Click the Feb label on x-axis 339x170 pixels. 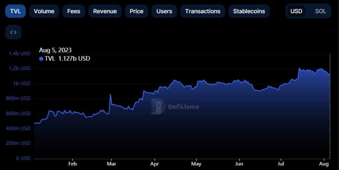[73, 164]
